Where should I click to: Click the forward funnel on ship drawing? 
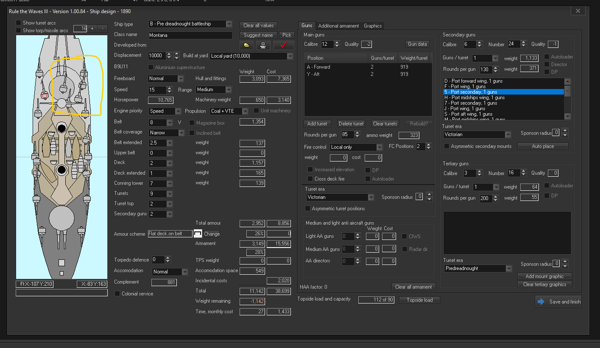point(61,128)
